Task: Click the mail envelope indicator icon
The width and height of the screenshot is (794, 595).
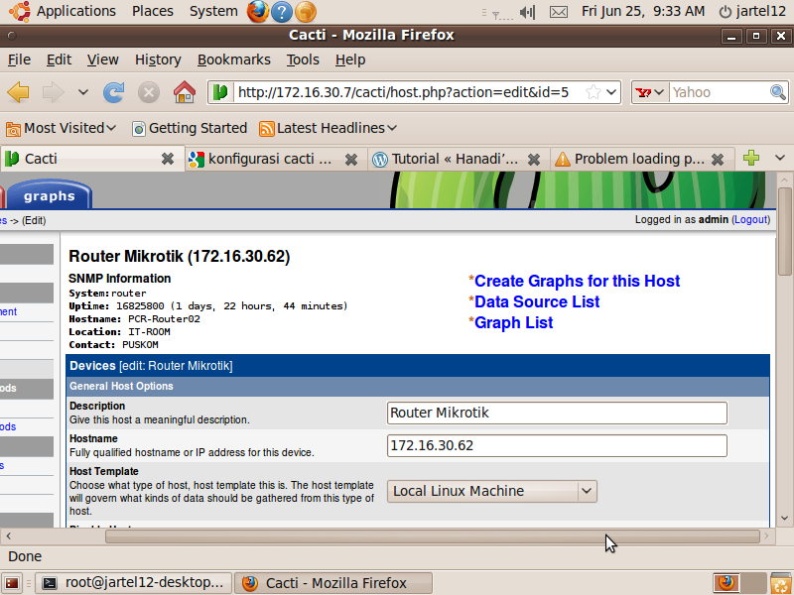Action: pos(559,12)
